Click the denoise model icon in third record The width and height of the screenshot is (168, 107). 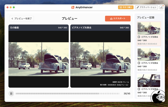(139, 89)
